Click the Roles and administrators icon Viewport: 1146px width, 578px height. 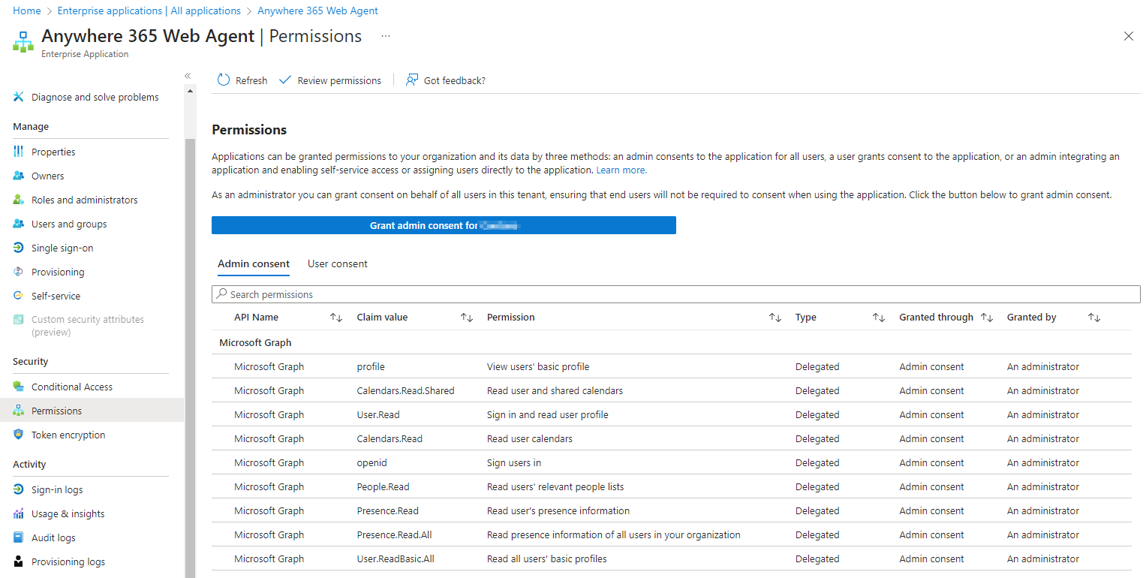click(x=19, y=200)
